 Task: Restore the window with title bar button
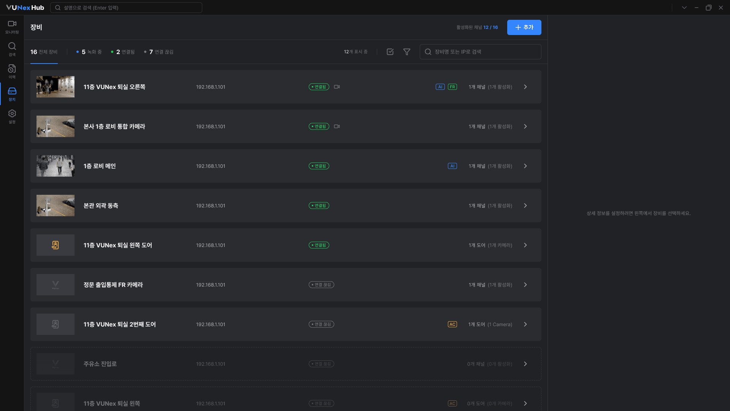(x=709, y=8)
